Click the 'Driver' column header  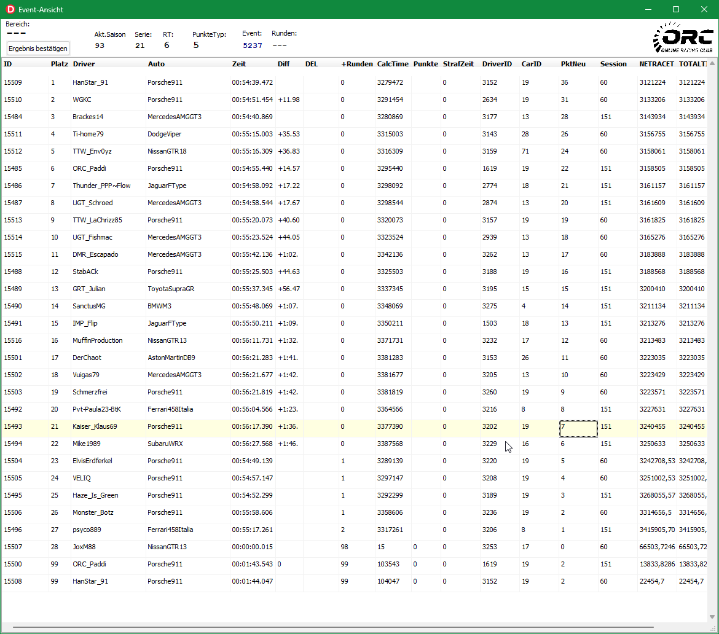point(84,64)
